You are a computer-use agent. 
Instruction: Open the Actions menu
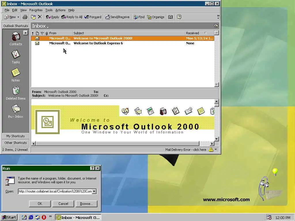pos(60,10)
